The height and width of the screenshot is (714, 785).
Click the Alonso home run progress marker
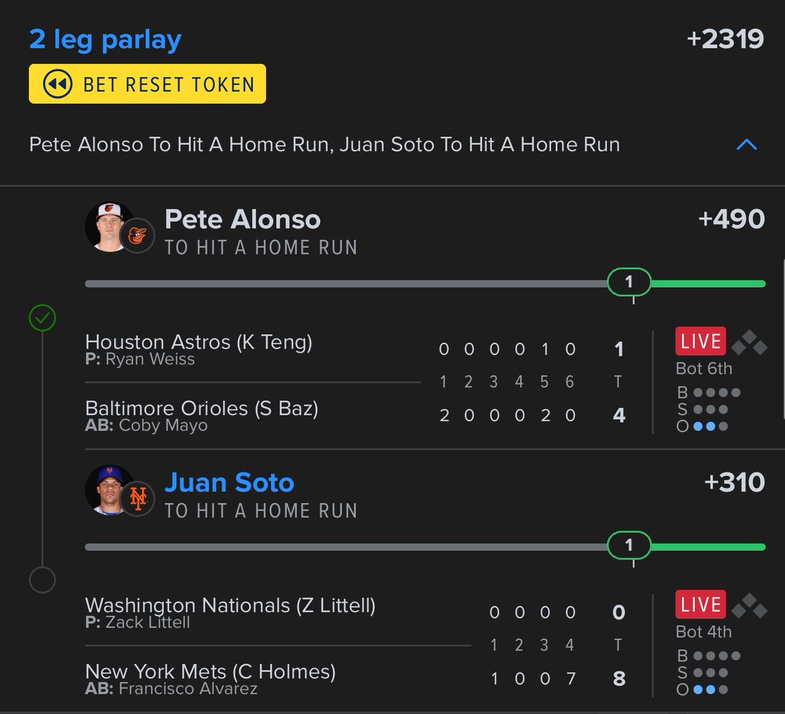629,282
